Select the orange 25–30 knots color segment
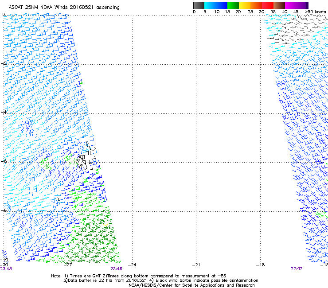 256,5
